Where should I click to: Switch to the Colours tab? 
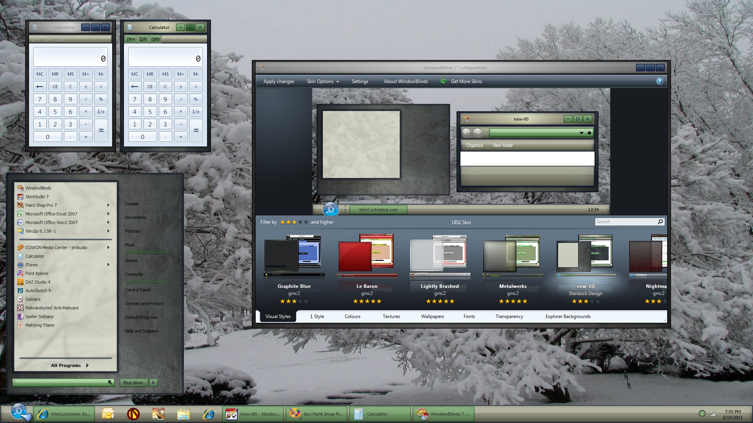[352, 316]
